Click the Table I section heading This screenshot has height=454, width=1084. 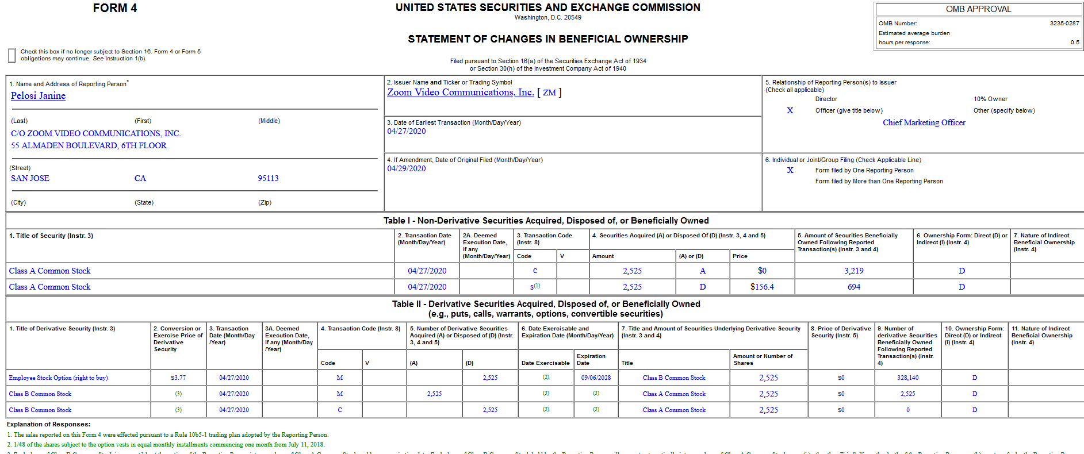coord(546,221)
